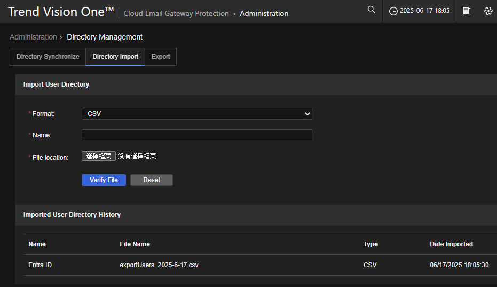This screenshot has height=287, width=497.
Task: Click the Verify File button
Action: 104,180
